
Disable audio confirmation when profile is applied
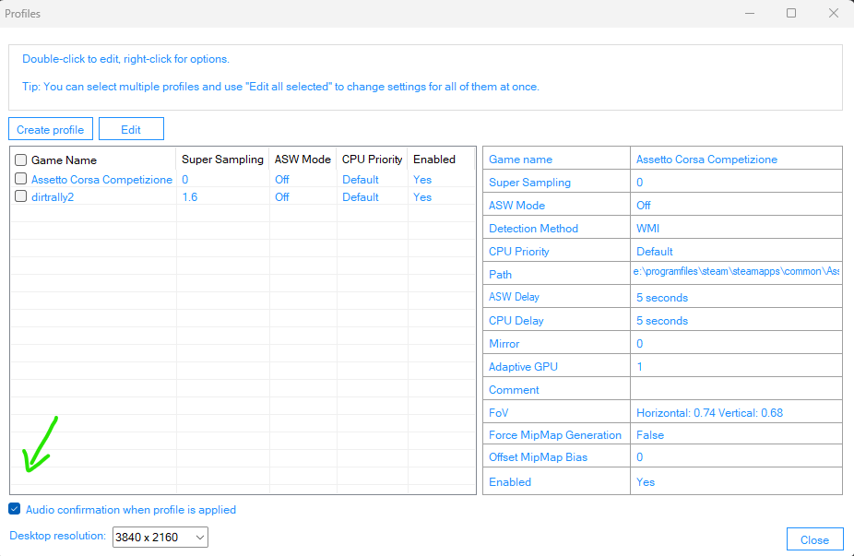tap(15, 509)
